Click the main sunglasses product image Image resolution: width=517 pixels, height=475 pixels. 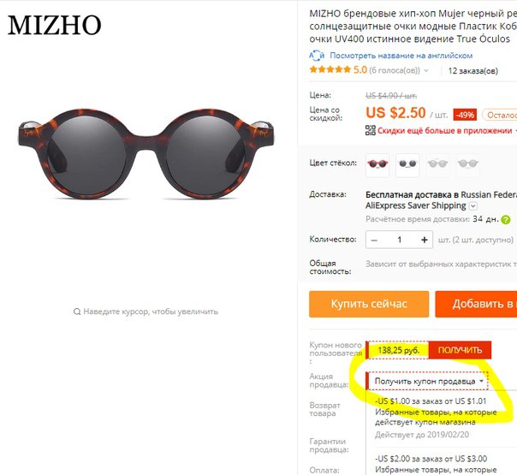[146, 154]
